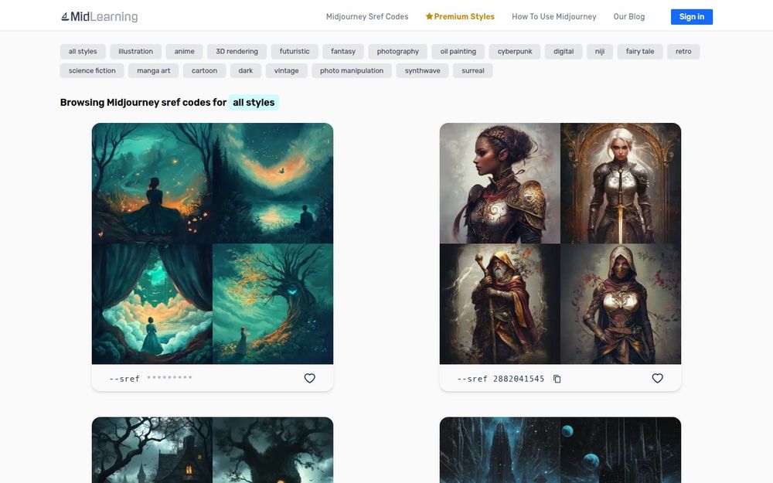Click the highlighted 'all styles' heading label
The image size is (773, 483).
pos(254,103)
